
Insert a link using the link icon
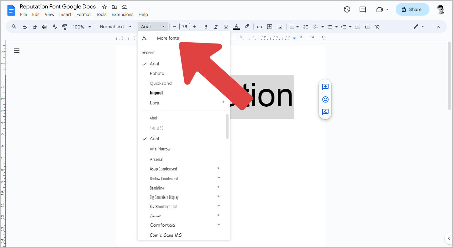(260, 27)
